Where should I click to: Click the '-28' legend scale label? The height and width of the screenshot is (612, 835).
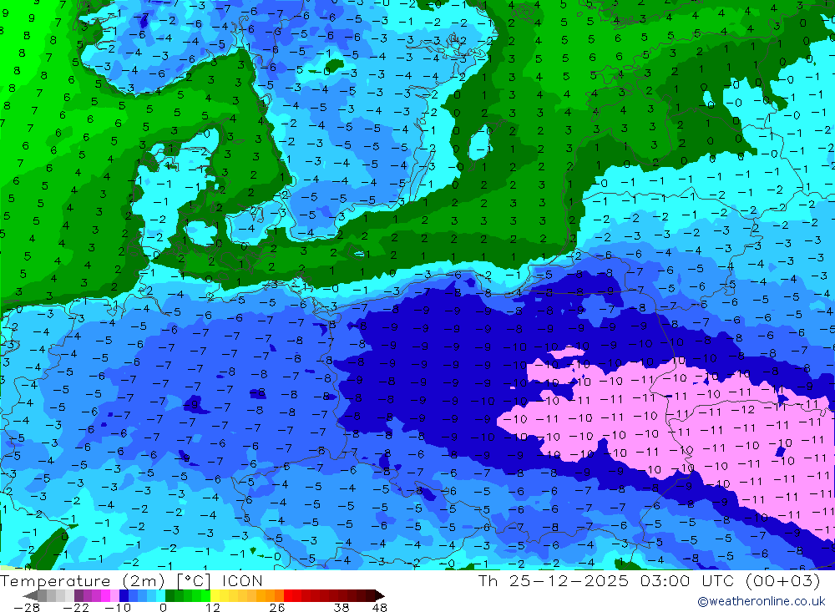(x=27, y=608)
